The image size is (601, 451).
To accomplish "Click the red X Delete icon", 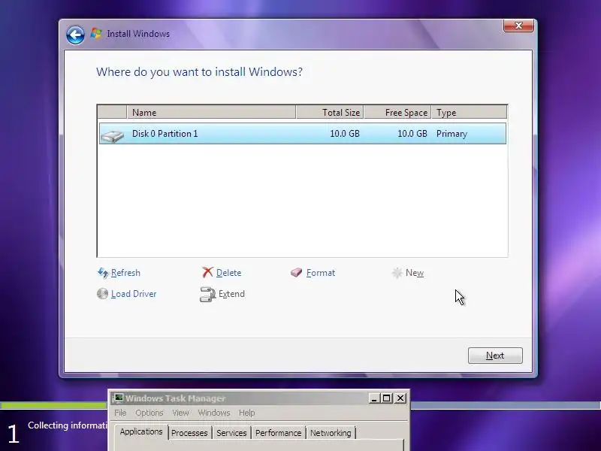I will tap(207, 272).
